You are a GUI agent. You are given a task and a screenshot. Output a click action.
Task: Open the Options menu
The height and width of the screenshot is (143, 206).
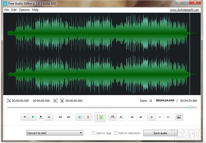click(x=24, y=10)
